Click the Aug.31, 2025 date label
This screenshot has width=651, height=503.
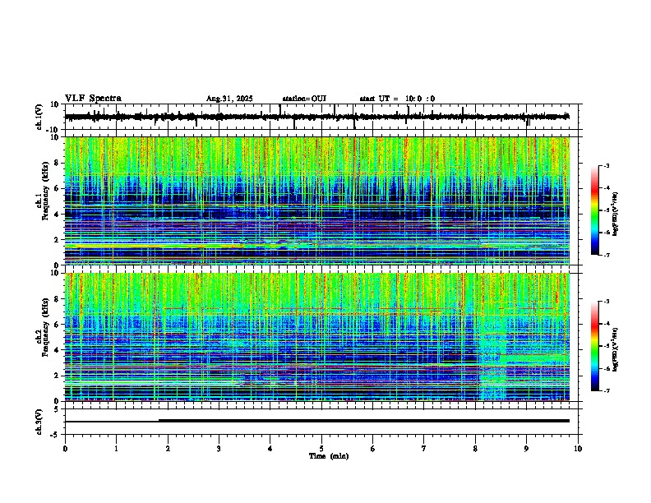click(x=229, y=99)
